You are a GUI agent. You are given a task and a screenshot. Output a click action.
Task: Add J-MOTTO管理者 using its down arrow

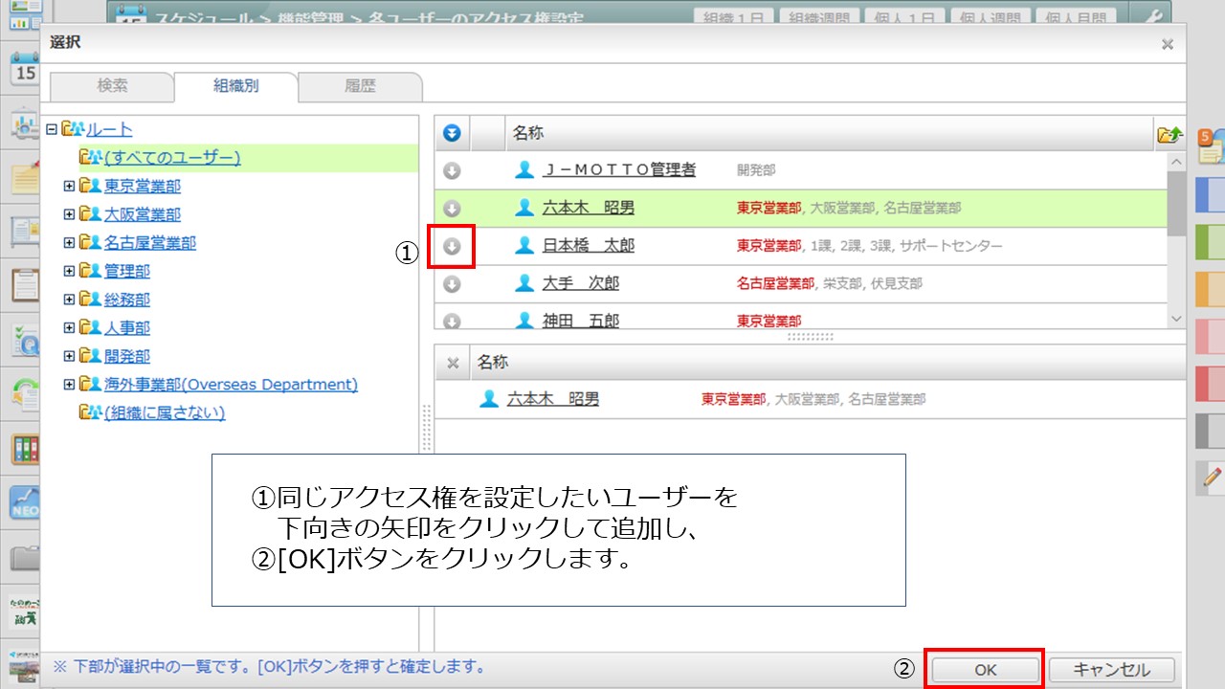click(453, 170)
